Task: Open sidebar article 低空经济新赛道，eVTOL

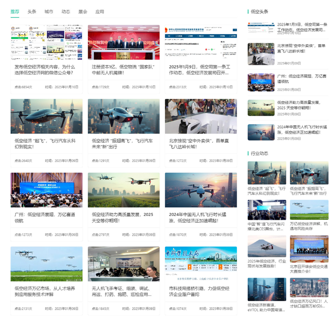Action: 267,307
